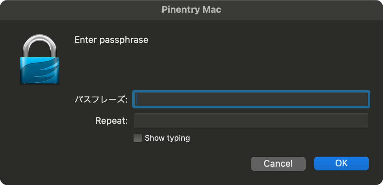Viewport: 383px width, 185px height.
Task: Click the パスフレーズ field label
Action: tap(101, 100)
